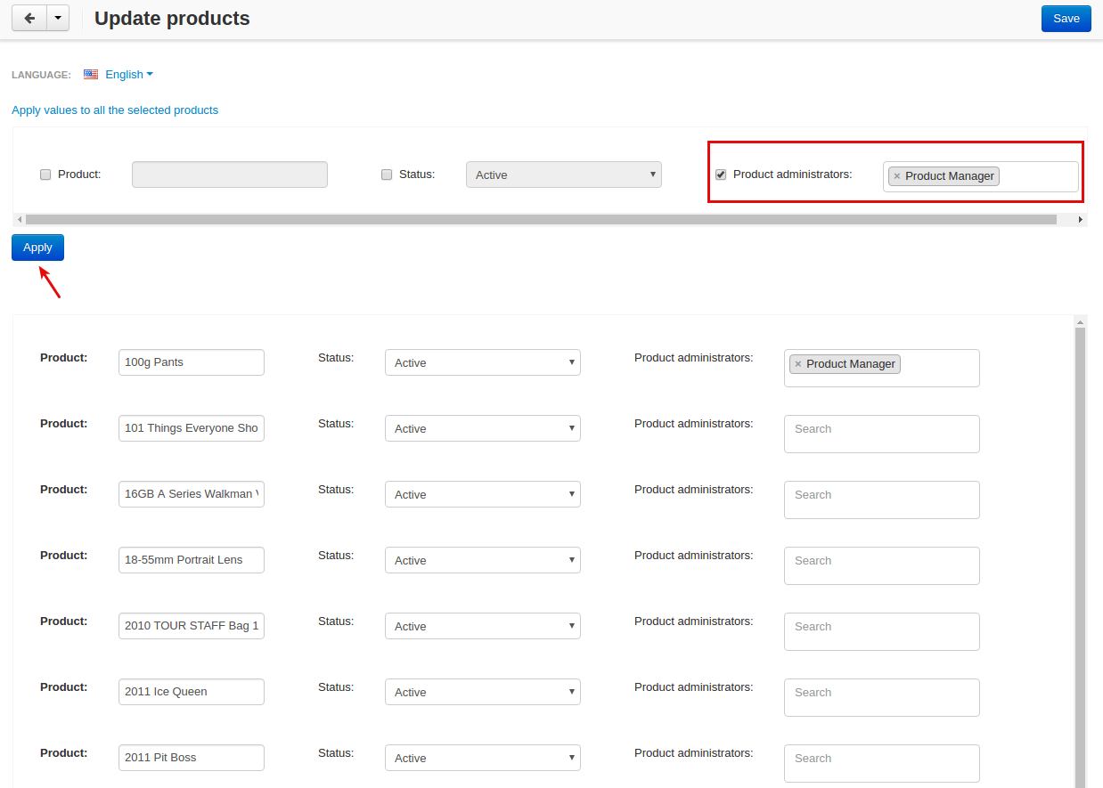Open the Status dropdown in apply panel
Image resolution: width=1103 pixels, height=788 pixels.
pos(564,175)
